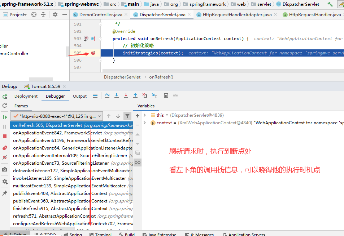Click the Run to Cursor icon
This screenshot has width=344, height=236.
(154, 96)
